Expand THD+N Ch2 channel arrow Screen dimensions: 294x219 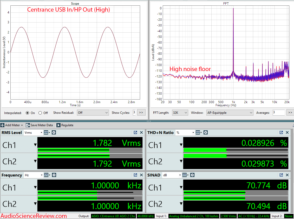click(181, 161)
